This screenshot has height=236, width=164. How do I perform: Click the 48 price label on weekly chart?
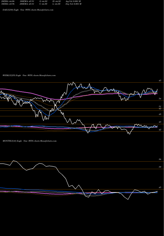pos(160,114)
